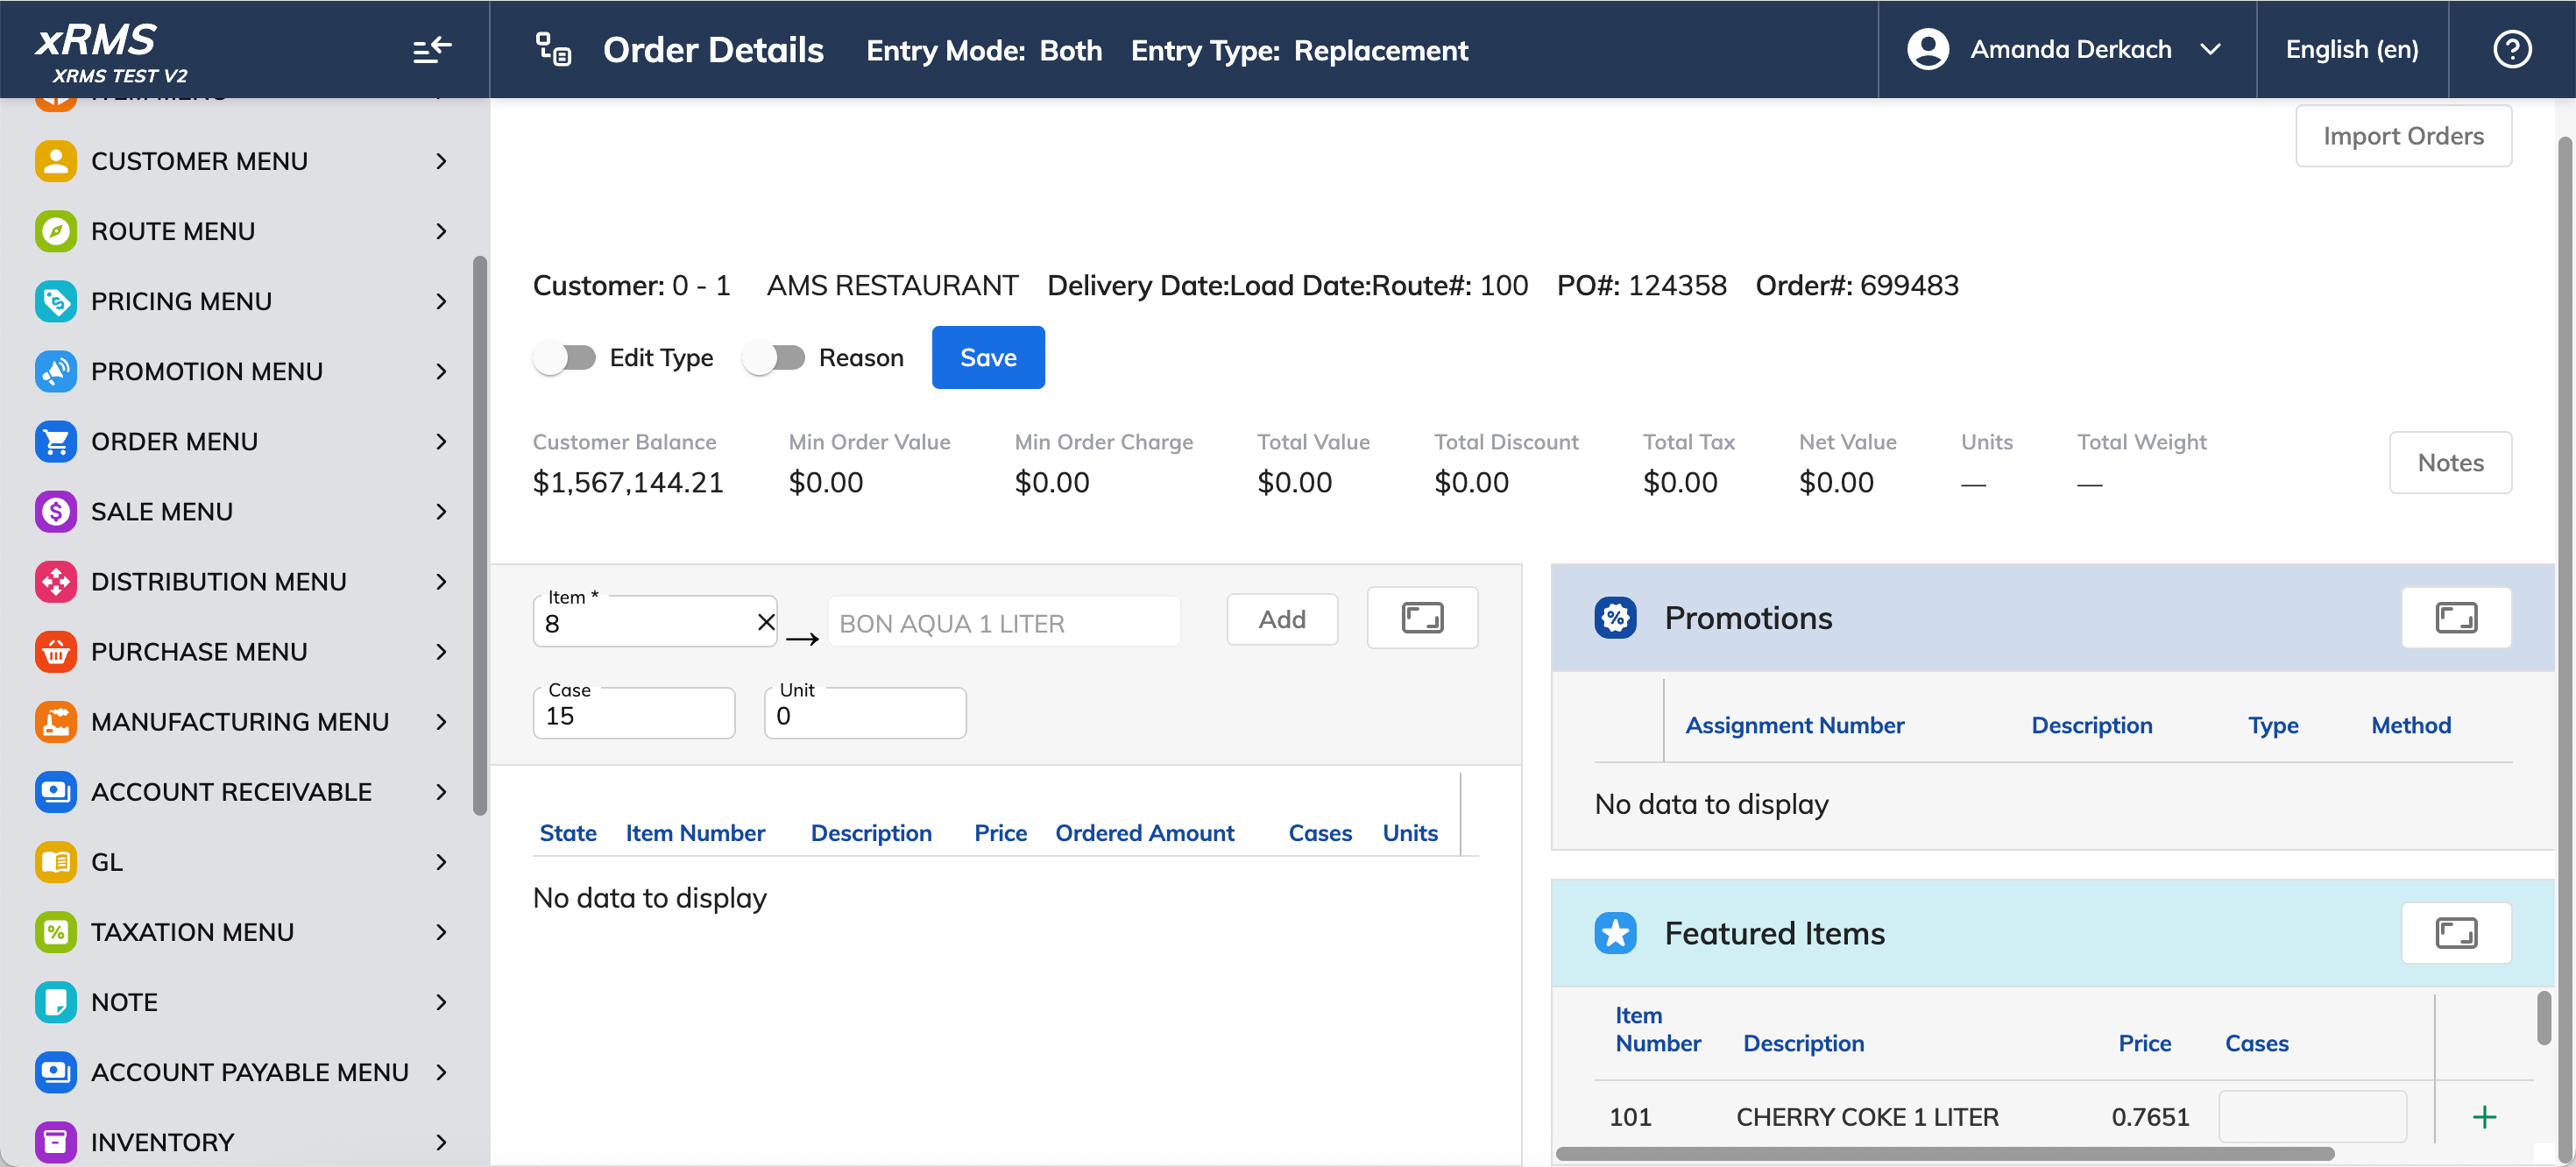Open the TAXATION MENU item
2576x1167 pixels.
pyautogui.click(x=243, y=931)
